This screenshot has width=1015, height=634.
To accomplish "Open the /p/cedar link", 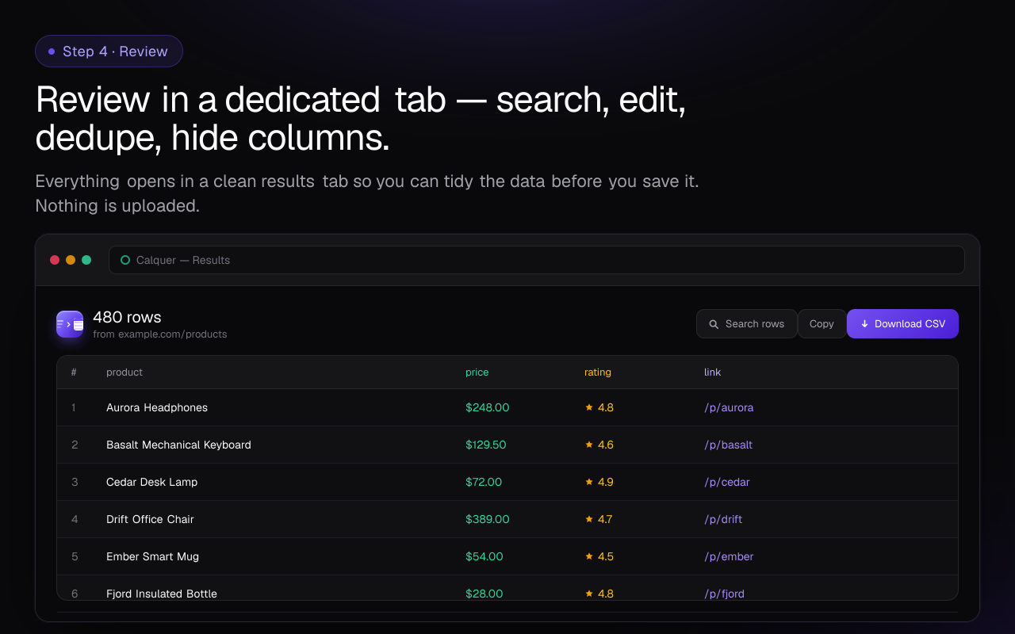I will pyautogui.click(x=726, y=483).
